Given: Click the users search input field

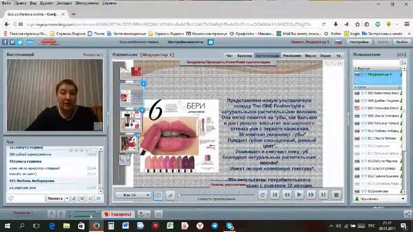Looking at the screenshot, I should coord(377,63).
